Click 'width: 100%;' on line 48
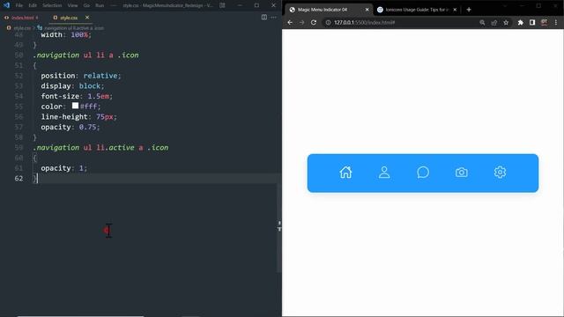The width and height of the screenshot is (564, 317). pos(66,34)
